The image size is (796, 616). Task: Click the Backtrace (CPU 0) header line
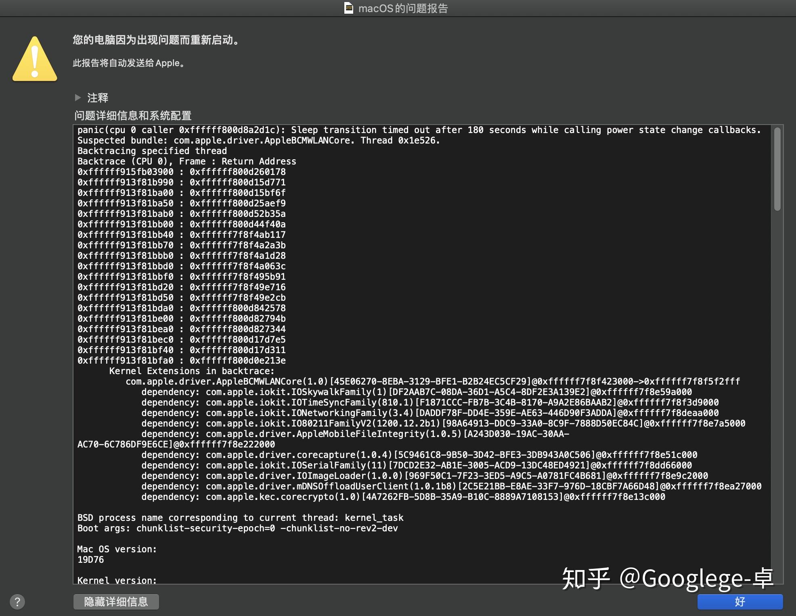(187, 161)
